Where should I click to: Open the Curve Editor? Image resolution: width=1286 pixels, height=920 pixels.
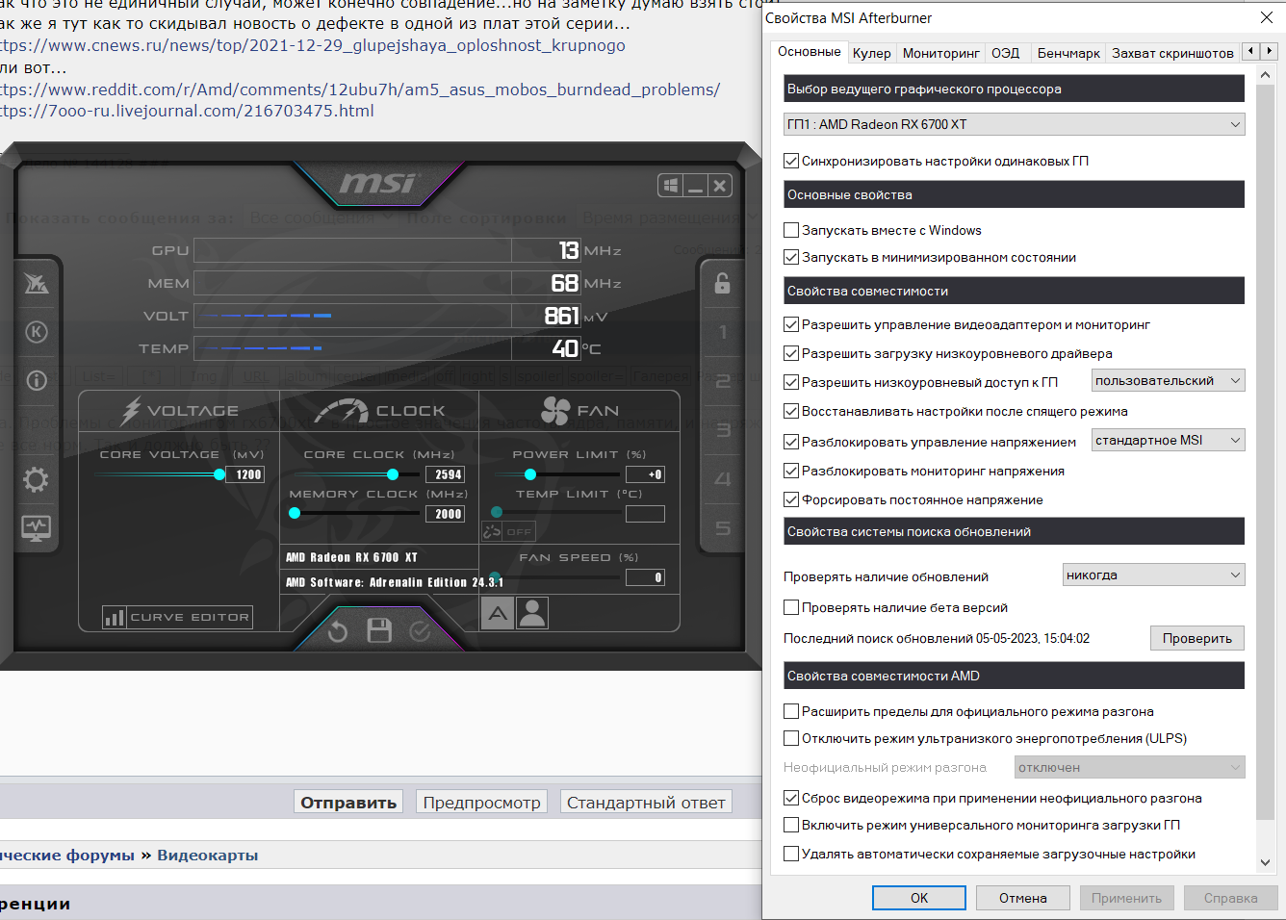178,617
